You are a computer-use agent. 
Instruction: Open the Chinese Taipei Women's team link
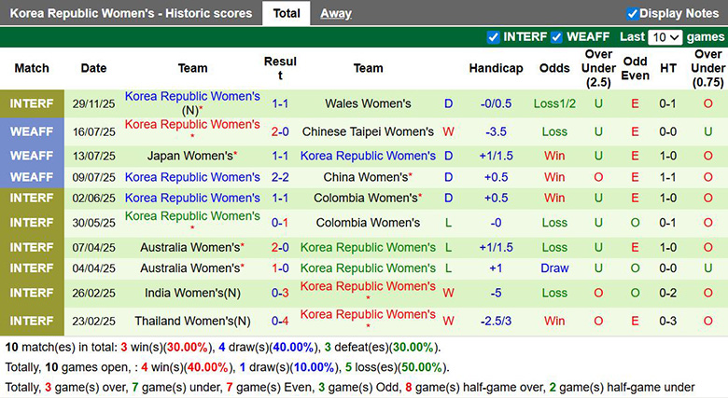pyautogui.click(x=368, y=131)
